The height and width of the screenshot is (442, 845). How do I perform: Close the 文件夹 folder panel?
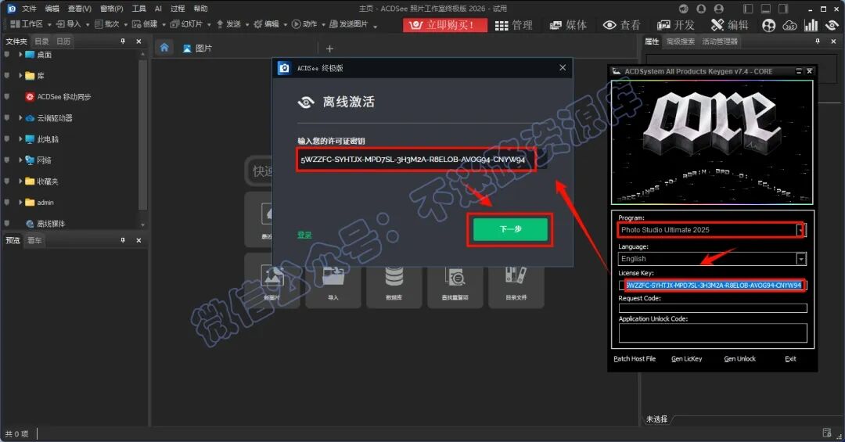click(138, 41)
